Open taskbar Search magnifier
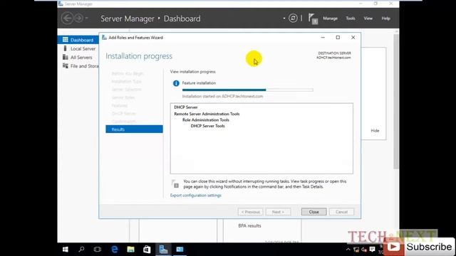456x256 pixels. 81,250
